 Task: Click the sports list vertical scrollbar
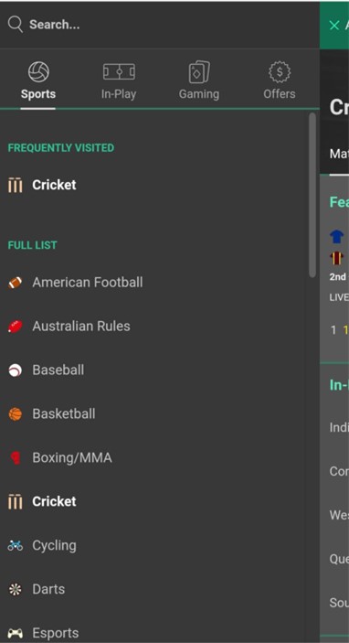(312, 195)
